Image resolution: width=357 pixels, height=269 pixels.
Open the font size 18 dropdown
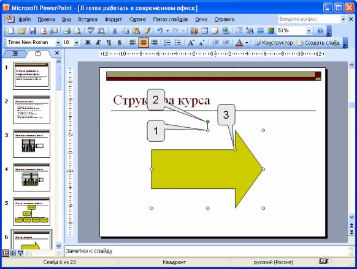tap(77, 43)
